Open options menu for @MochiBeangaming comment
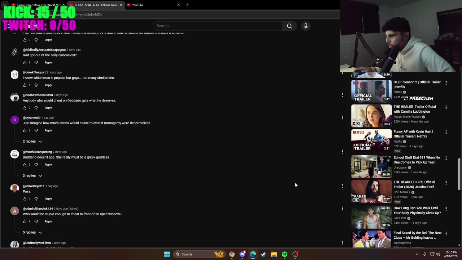The height and width of the screenshot is (260, 462). (x=343, y=152)
